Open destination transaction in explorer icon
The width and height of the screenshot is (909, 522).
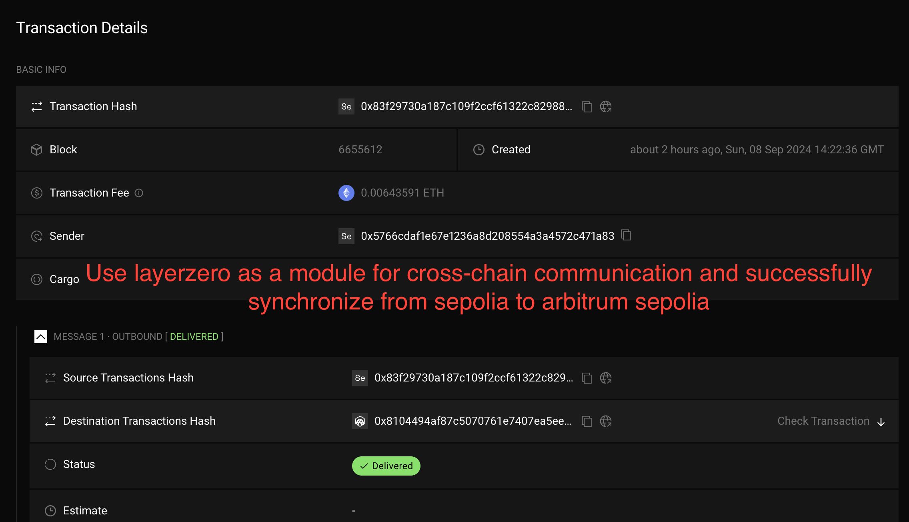pos(605,421)
